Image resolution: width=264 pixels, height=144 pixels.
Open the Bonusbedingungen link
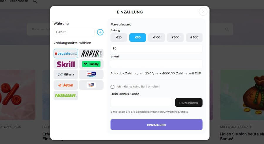pyautogui.click(x=146, y=112)
